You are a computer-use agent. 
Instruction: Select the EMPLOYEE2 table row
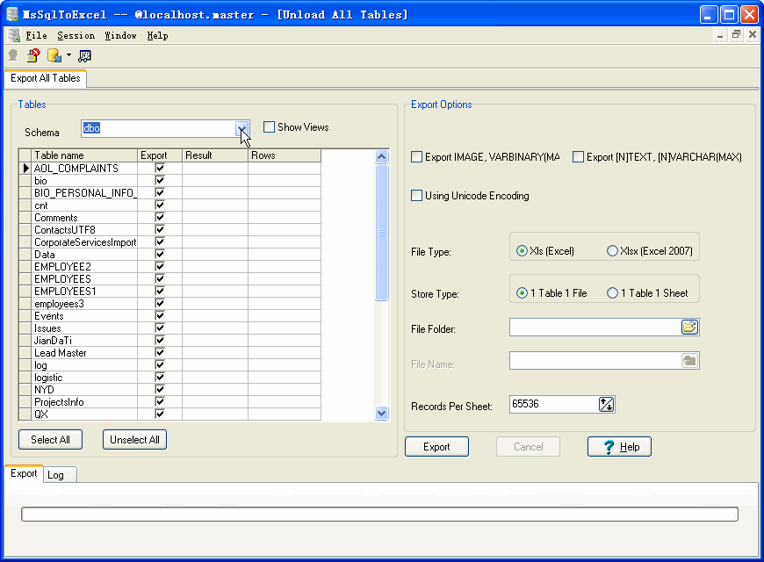coord(169,267)
